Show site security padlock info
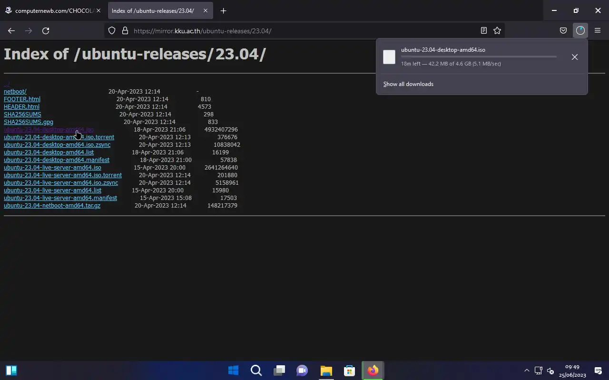The width and height of the screenshot is (609, 380). pos(125,31)
